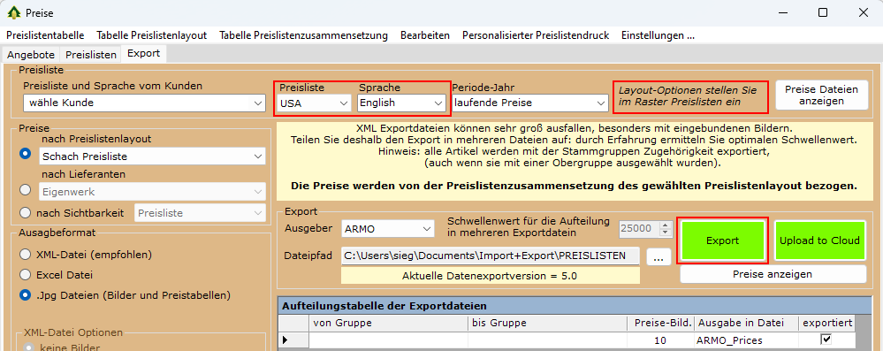Click the 'von Gruppe' column header

point(388,324)
